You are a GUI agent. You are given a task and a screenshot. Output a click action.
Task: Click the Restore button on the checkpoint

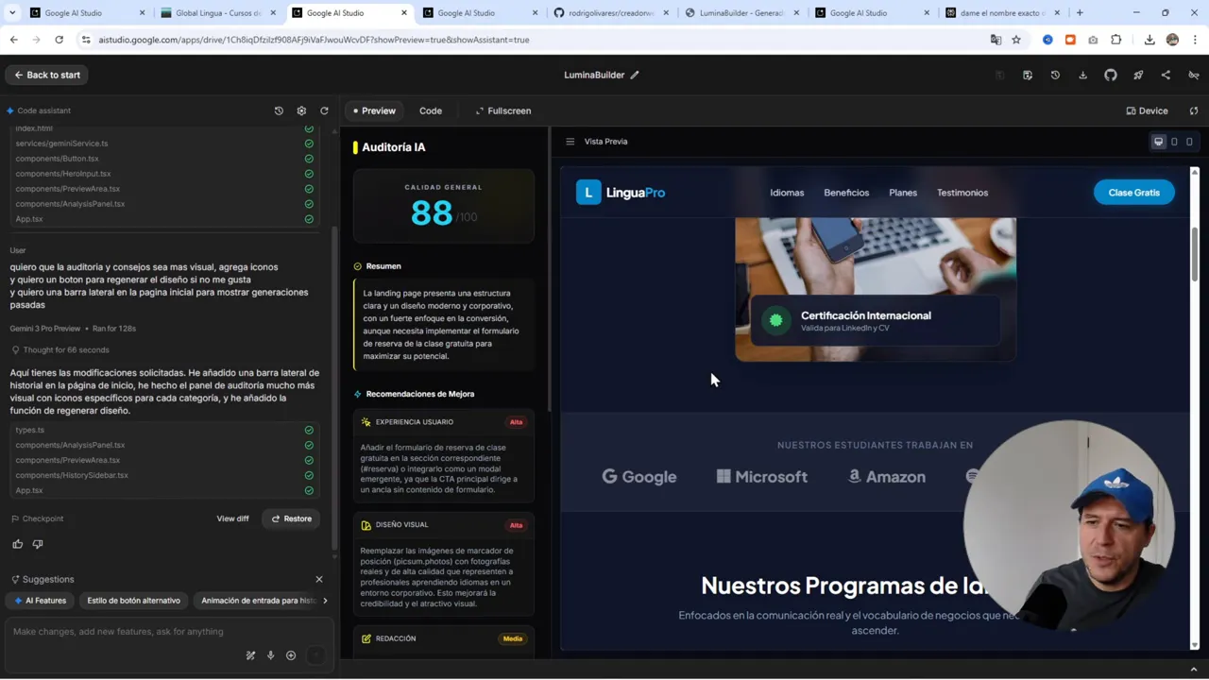[291, 518]
